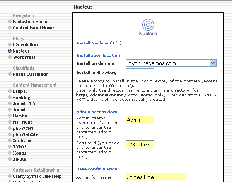Choose phpWebSite from the list
Viewport: 232px width, 182px height.
coord(26,135)
